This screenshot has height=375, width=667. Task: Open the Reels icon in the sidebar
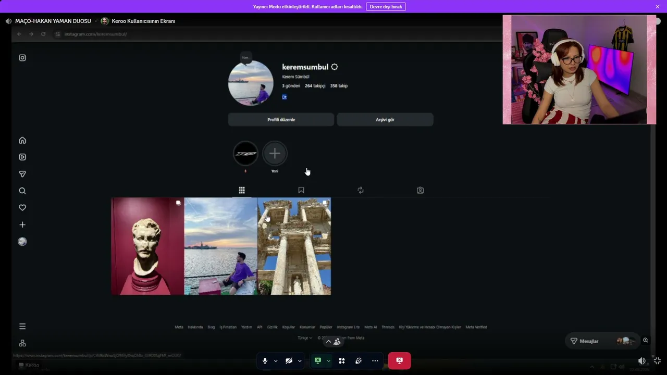[x=22, y=157]
